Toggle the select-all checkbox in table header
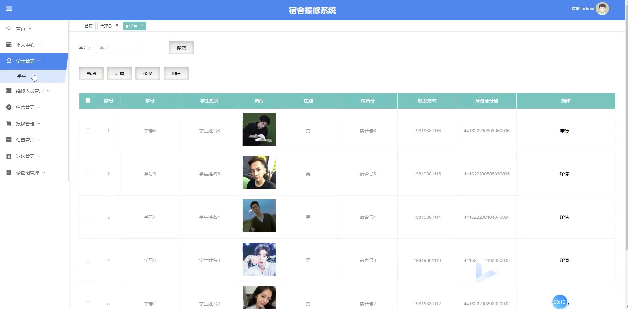The width and height of the screenshot is (628, 309). [88, 100]
